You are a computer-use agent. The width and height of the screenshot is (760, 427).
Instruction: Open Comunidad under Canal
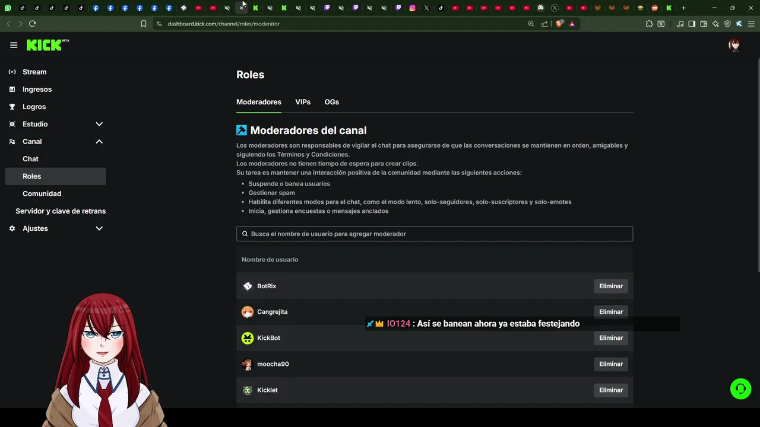click(42, 193)
